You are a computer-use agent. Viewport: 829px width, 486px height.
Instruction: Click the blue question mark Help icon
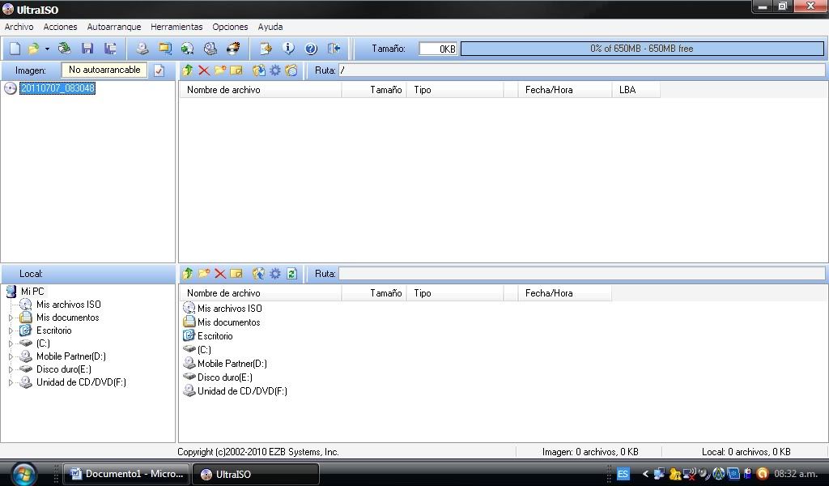point(311,49)
